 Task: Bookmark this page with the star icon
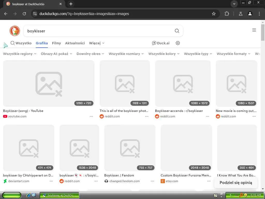(x=214, y=14)
